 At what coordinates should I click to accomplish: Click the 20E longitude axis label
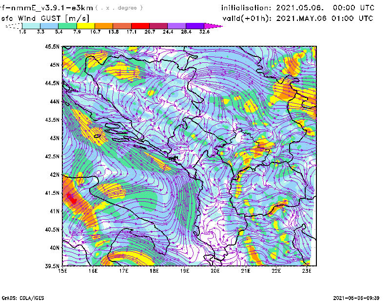[x=215, y=271]
